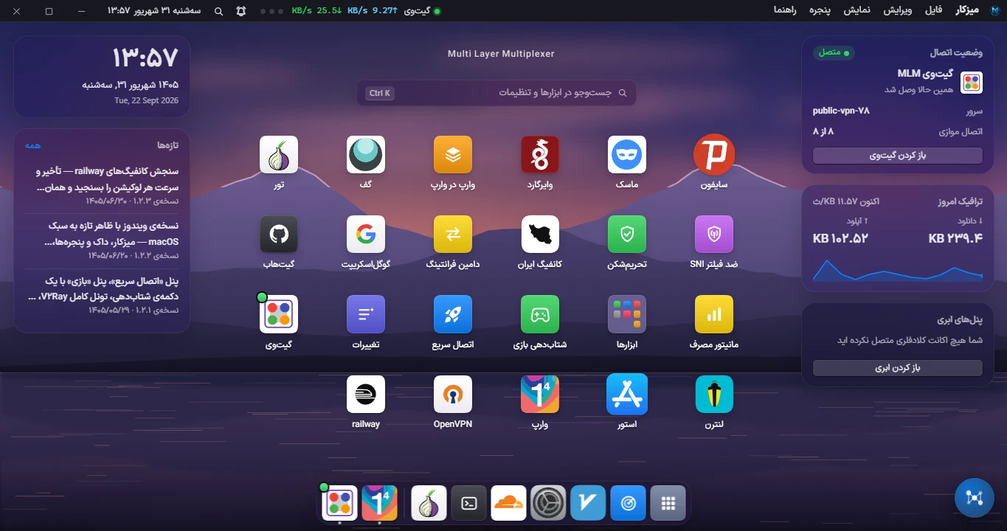Launch the اتصال سریع rocket icon
The height and width of the screenshot is (531, 1007).
click(453, 314)
